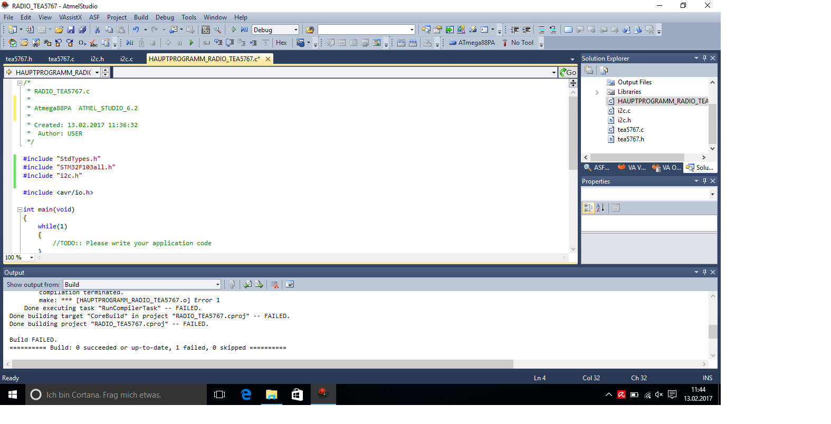Switch to the Solution Explorer bottom tab
The image size is (831, 424).
point(700,168)
